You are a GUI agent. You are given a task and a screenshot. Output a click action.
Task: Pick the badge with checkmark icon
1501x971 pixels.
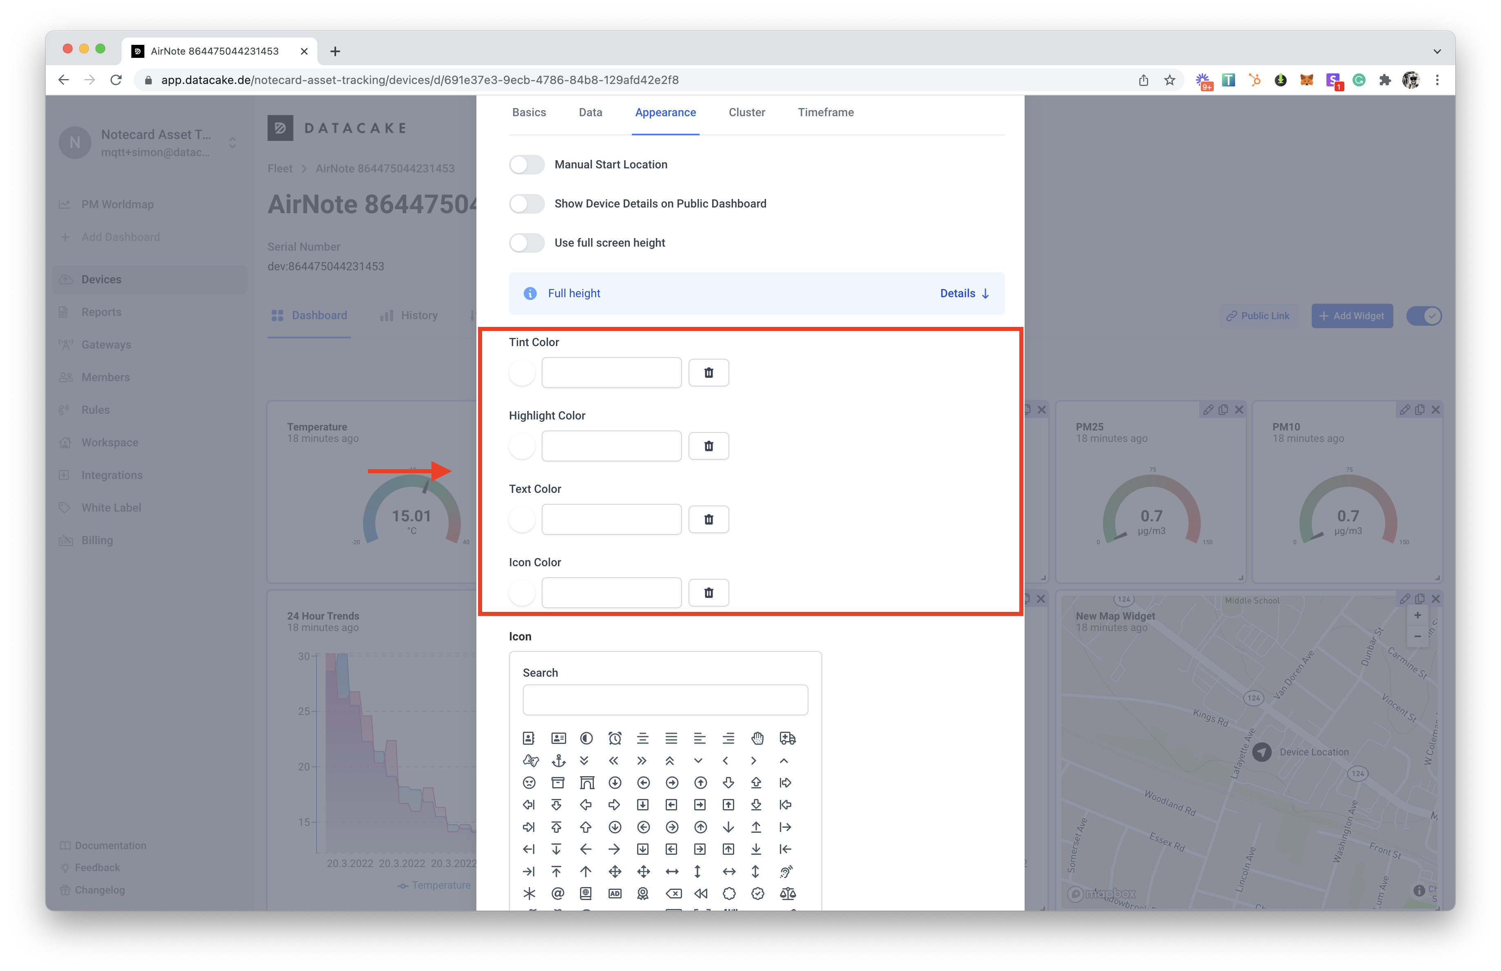757,894
